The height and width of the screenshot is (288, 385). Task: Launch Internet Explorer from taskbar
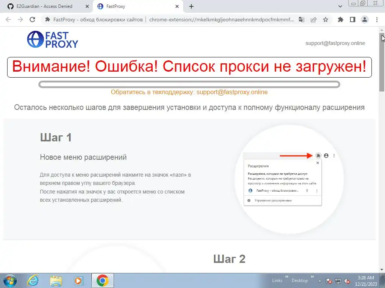(33, 280)
